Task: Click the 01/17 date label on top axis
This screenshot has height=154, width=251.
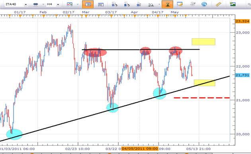Action: pyautogui.click(x=20, y=12)
